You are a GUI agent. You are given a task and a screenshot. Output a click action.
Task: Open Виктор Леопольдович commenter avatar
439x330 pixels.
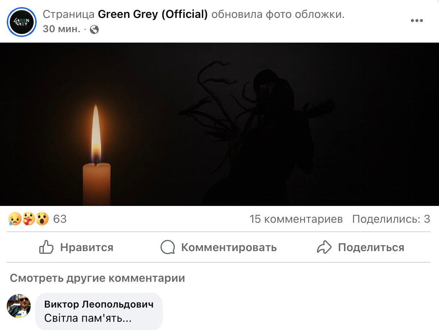(19, 306)
